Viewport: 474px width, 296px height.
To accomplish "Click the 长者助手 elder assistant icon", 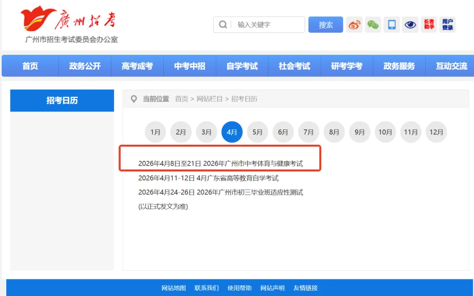I will 428,25.
